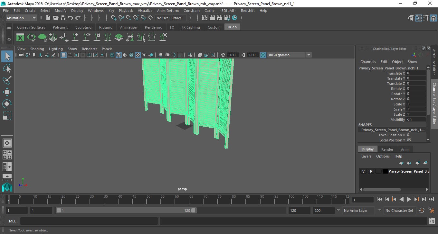
Task: Toggle isolate select in viewport toolbar
Action: click(190, 55)
